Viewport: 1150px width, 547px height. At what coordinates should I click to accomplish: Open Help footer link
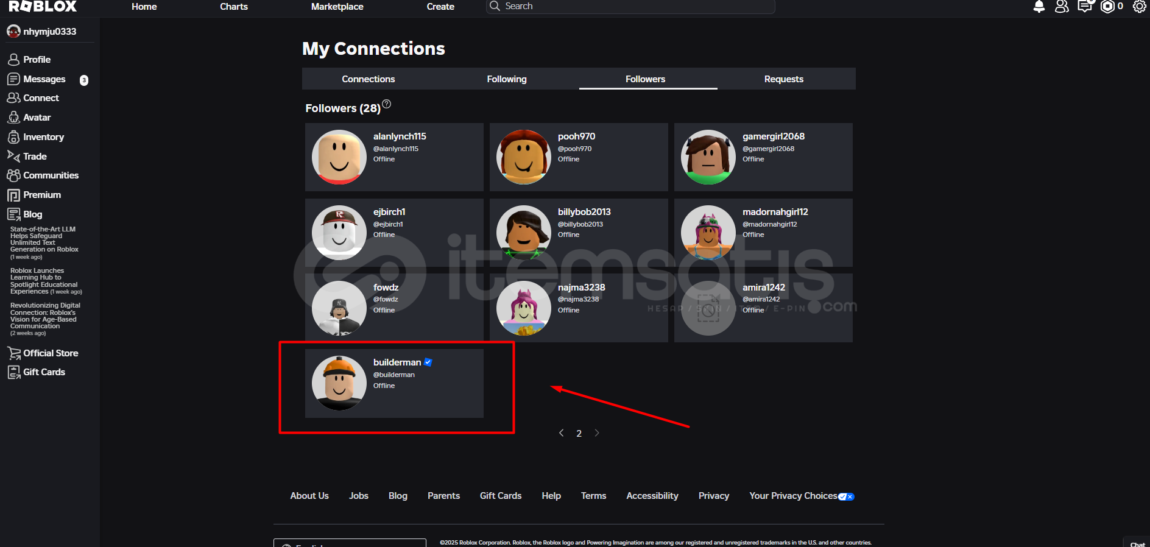point(551,496)
